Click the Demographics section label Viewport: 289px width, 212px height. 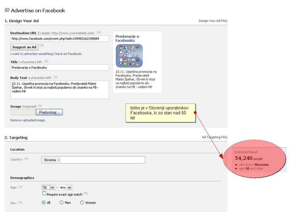[22, 178]
